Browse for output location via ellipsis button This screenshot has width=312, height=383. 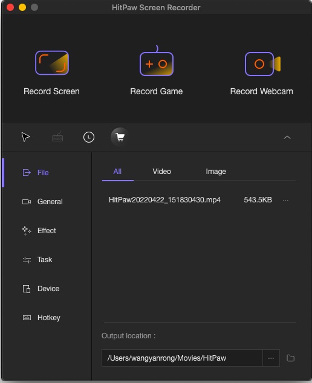tap(271, 358)
